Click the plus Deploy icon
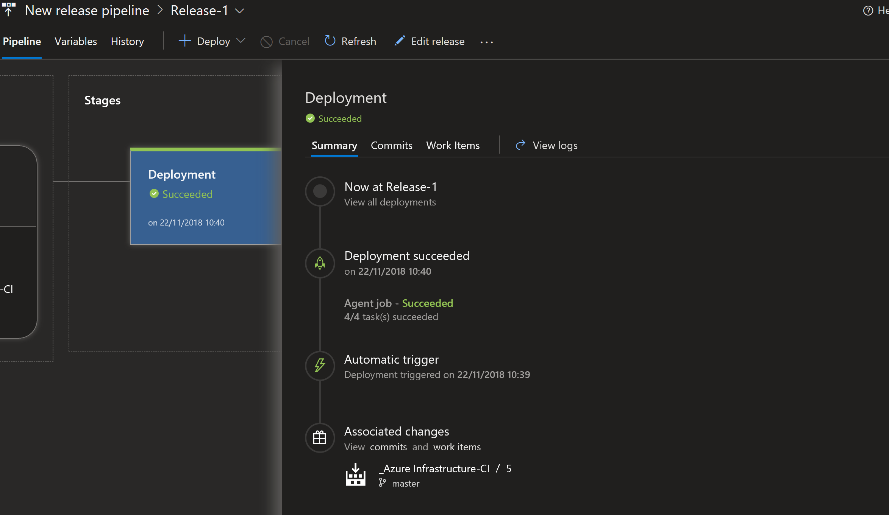 click(x=184, y=41)
